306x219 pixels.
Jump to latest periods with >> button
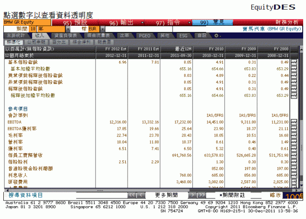[x=202, y=195]
